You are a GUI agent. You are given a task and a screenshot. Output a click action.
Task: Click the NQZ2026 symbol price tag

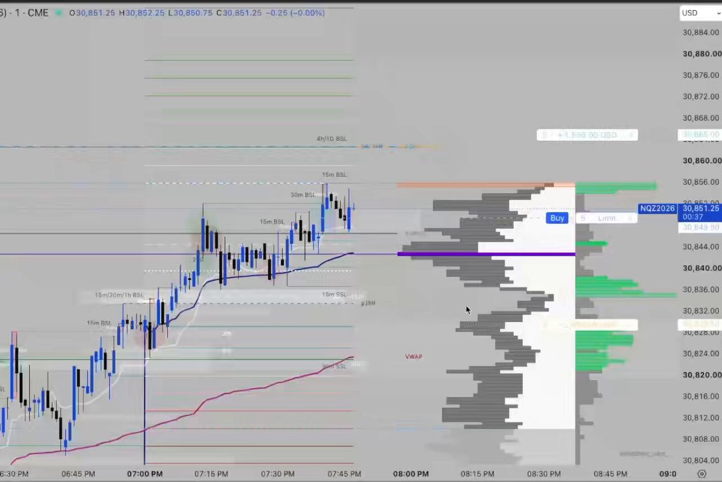tap(658, 208)
